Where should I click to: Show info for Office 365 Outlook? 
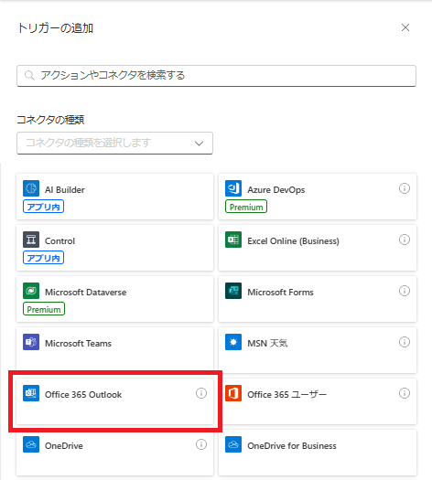pyautogui.click(x=201, y=393)
